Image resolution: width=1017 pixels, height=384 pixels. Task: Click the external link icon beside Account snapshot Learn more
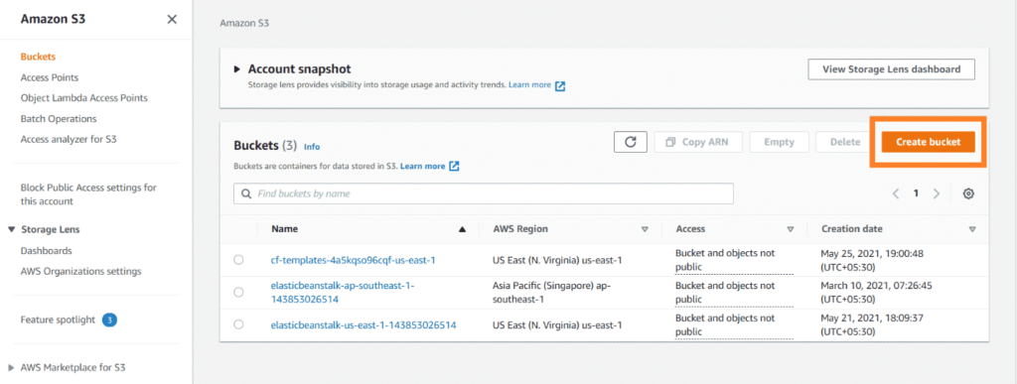tap(560, 85)
